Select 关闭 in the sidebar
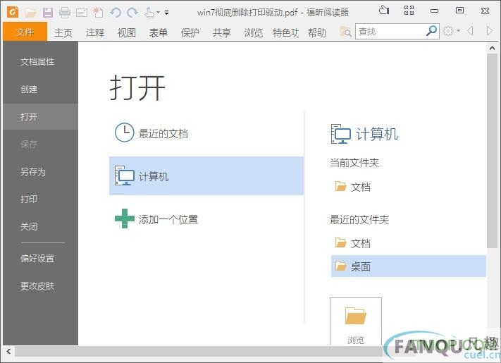This screenshot has height=363, width=501. tap(41, 226)
